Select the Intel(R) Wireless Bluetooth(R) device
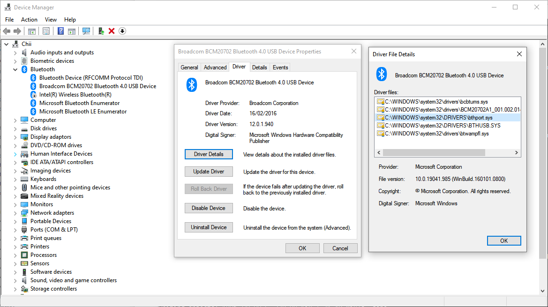The height and width of the screenshot is (307, 548). click(75, 94)
